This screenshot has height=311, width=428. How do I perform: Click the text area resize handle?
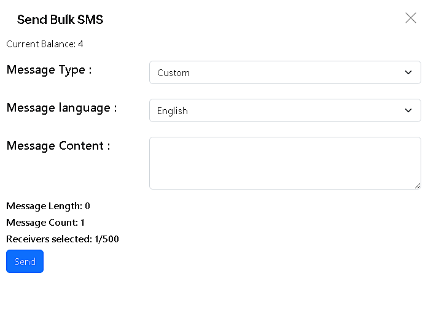(x=418, y=186)
